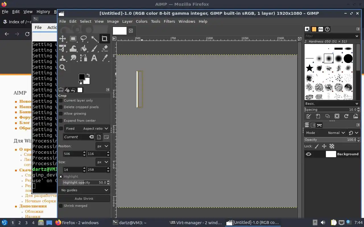
Task: Select the Rectangle Select tool
Action: click(73, 39)
